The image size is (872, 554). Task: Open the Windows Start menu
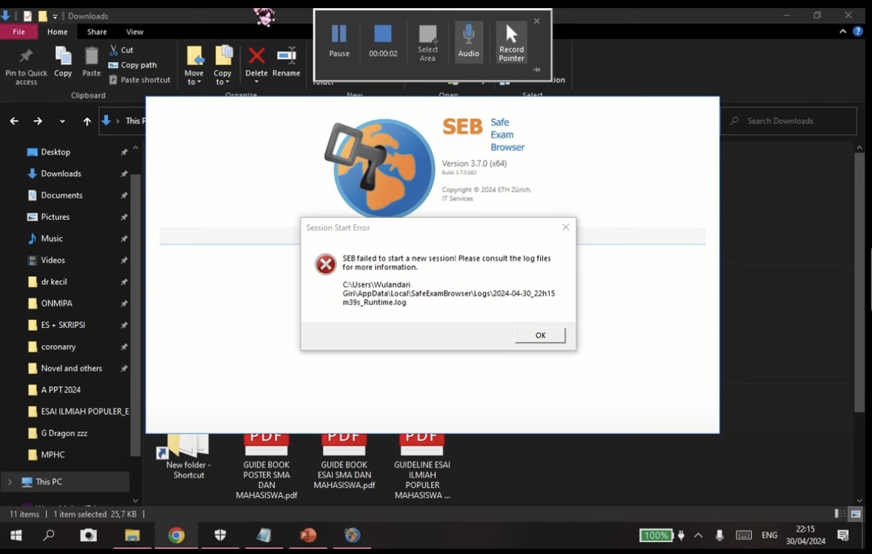click(16, 535)
